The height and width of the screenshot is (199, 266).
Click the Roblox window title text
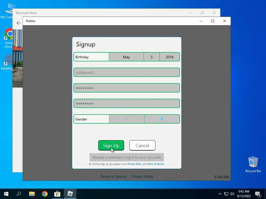(x=31, y=21)
